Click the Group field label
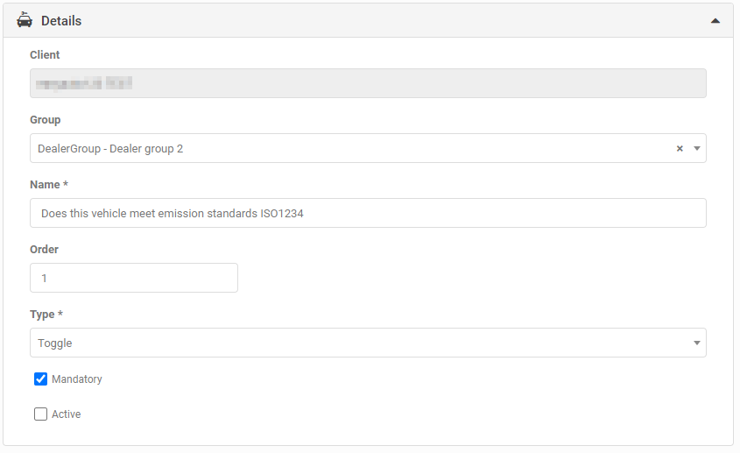The height and width of the screenshot is (453, 740). tap(46, 119)
